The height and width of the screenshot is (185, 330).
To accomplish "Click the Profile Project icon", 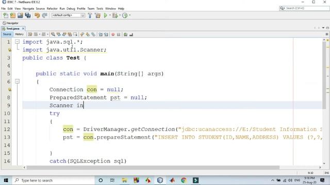I will 125,15.
